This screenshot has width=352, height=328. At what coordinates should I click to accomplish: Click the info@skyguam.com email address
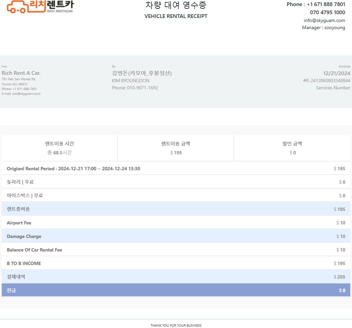tap(324, 20)
